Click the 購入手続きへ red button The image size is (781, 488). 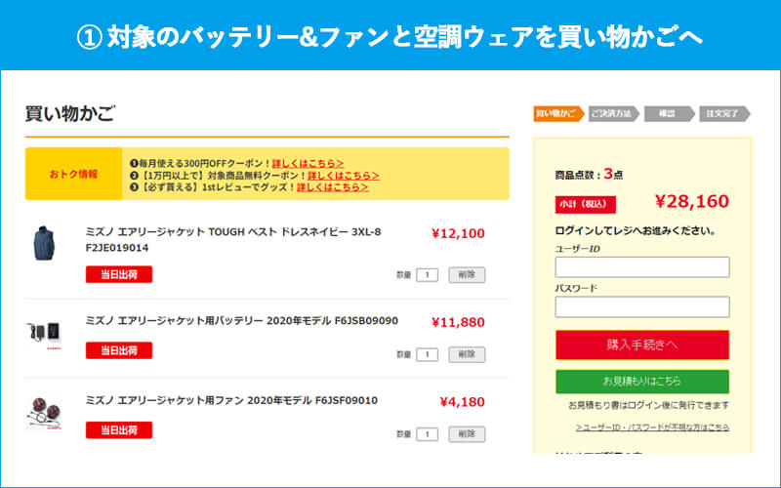641,345
